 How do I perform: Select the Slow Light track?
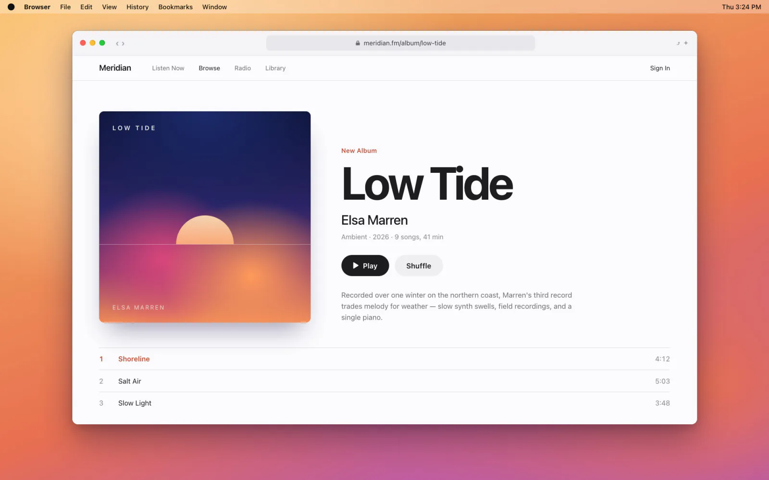pyautogui.click(x=384, y=403)
